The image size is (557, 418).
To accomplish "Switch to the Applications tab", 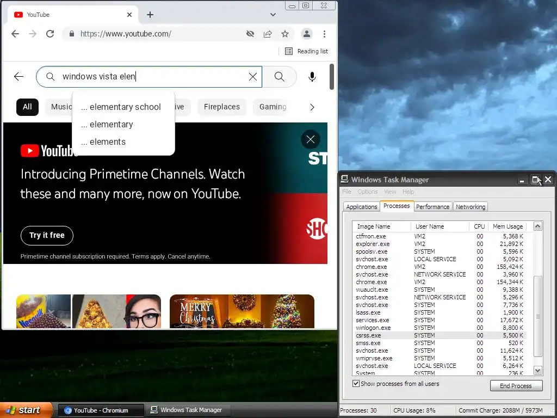I will point(361,207).
